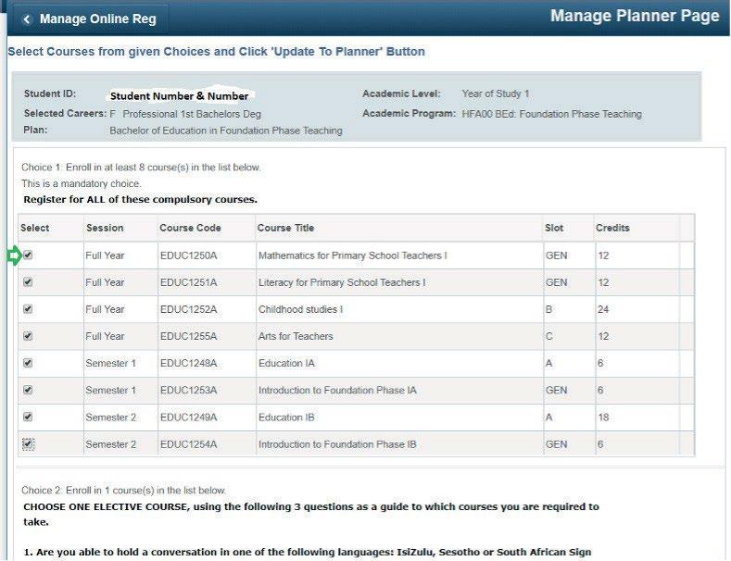Select the Childhood studies I course title

[301, 309]
